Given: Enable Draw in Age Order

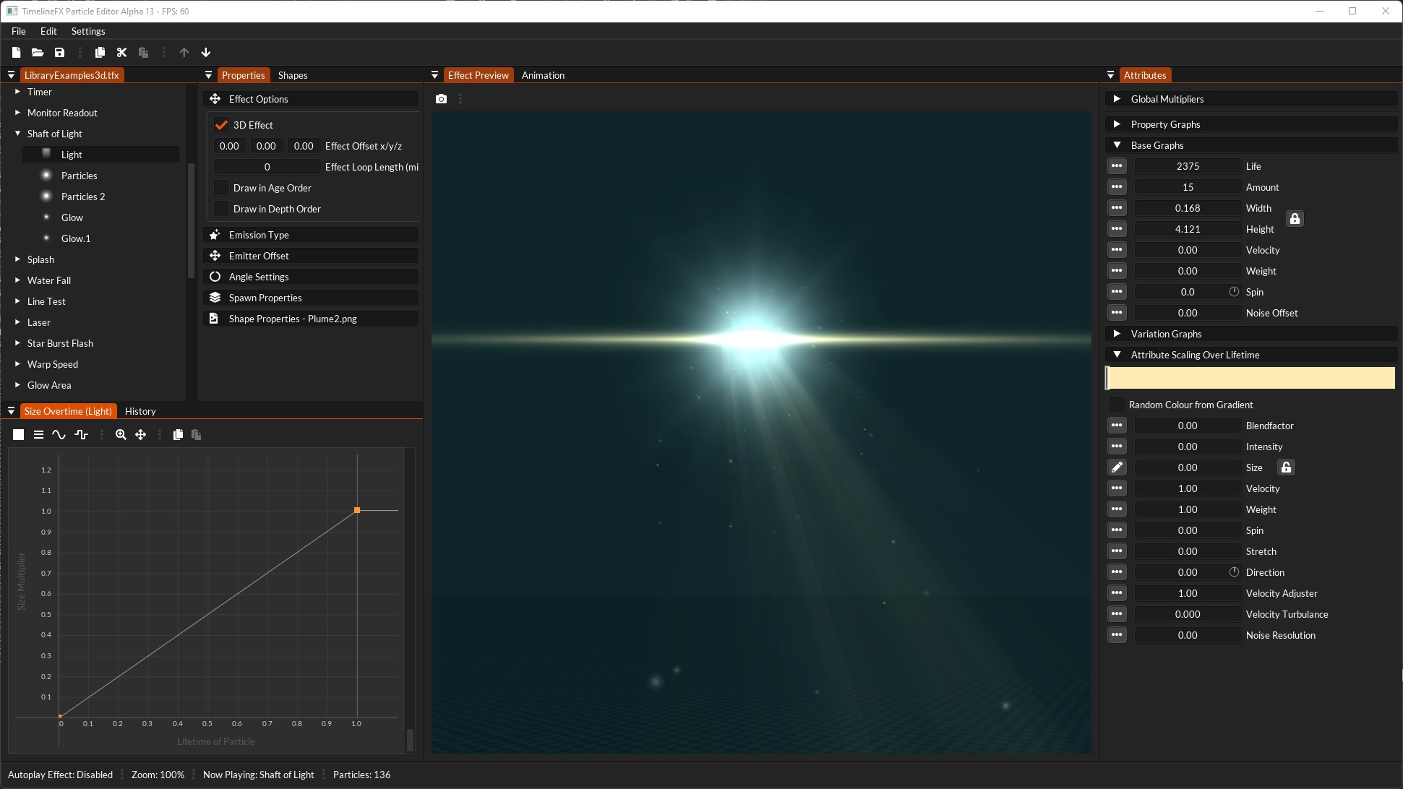Looking at the screenshot, I should (x=221, y=187).
